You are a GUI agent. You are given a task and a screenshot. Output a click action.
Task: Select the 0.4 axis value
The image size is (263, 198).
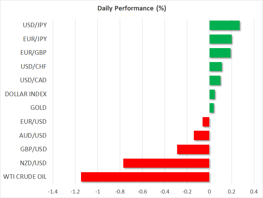coord(254,191)
